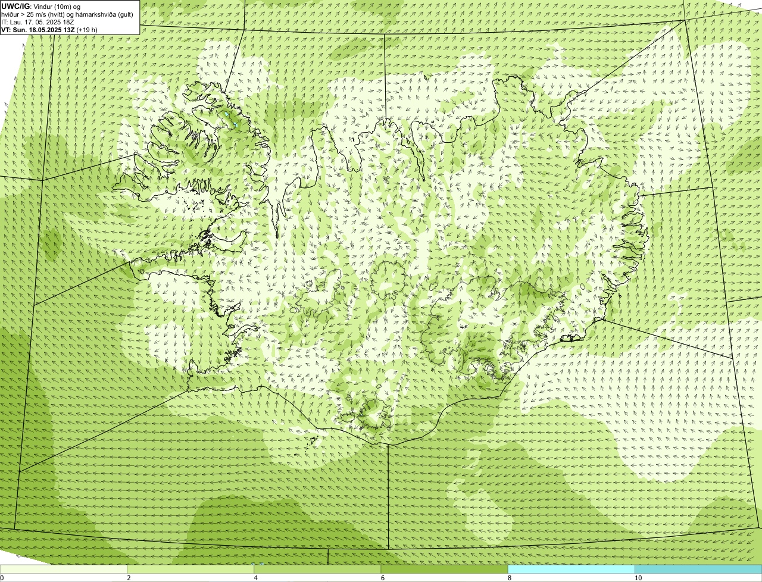Click the legend label '6'
This screenshot has width=762, height=582.
click(383, 578)
